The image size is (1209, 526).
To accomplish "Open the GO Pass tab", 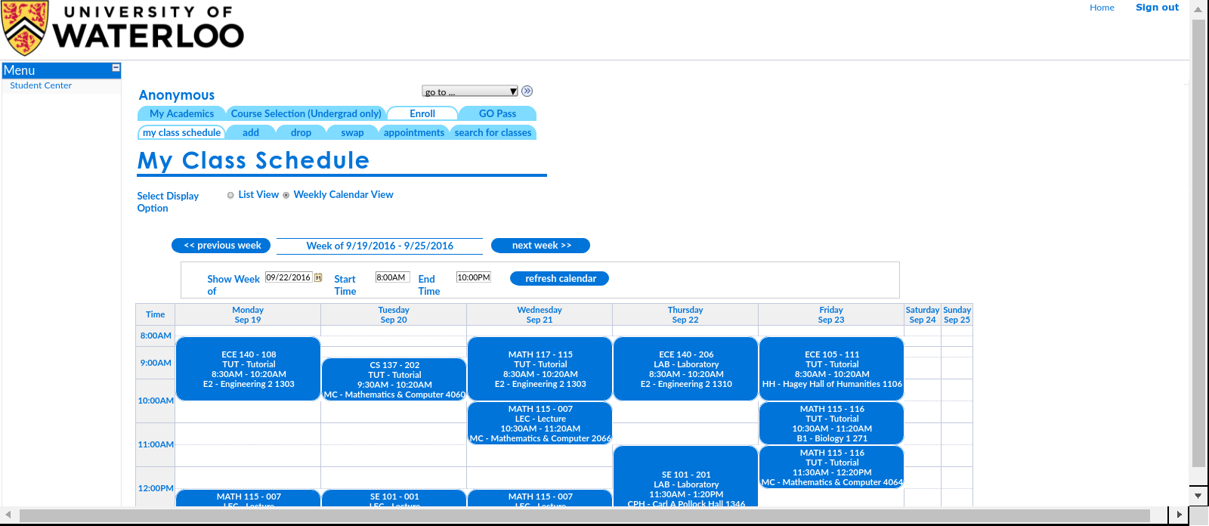I will click(497, 113).
